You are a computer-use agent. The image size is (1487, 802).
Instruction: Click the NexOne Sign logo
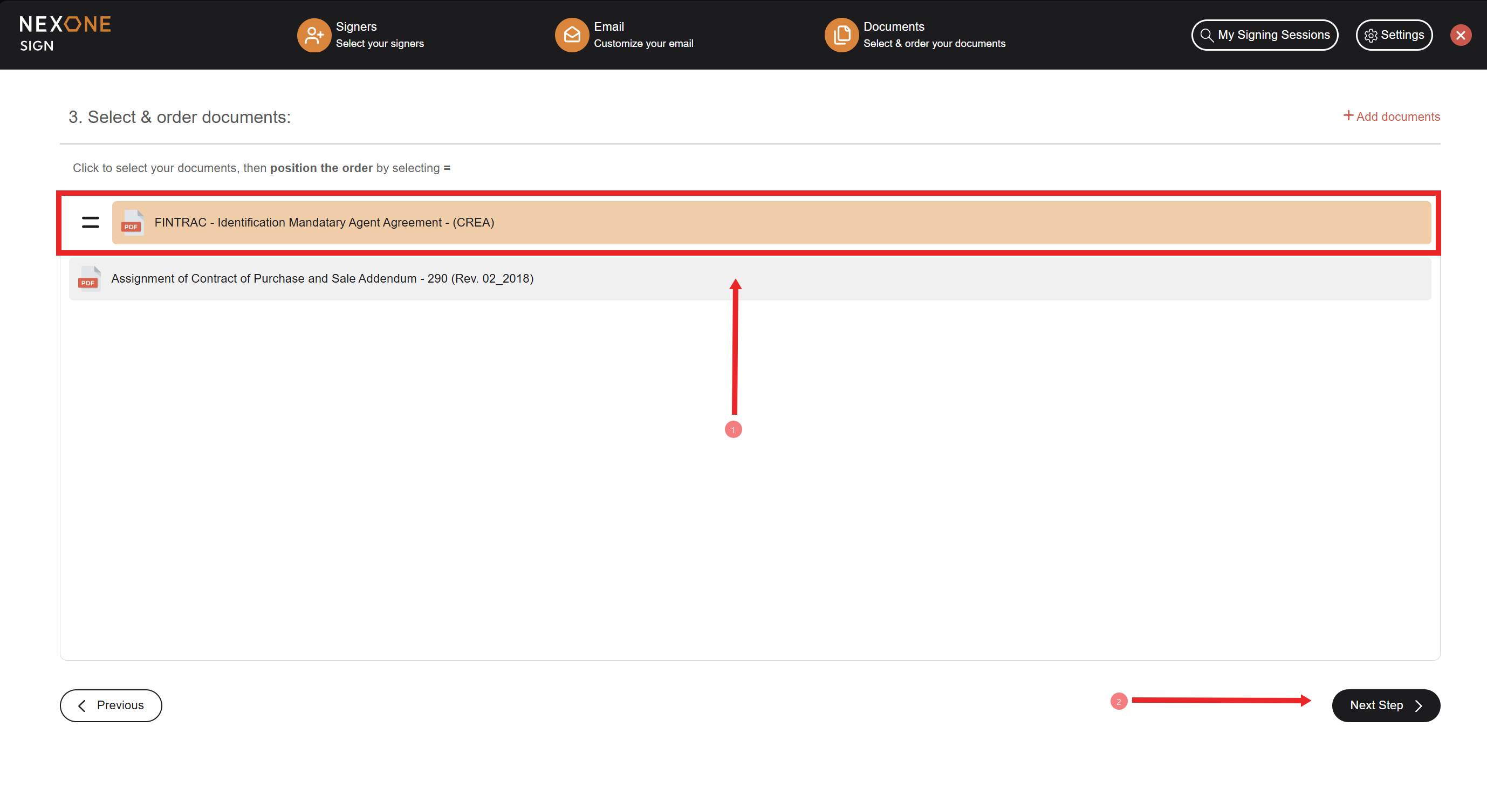[x=65, y=33]
